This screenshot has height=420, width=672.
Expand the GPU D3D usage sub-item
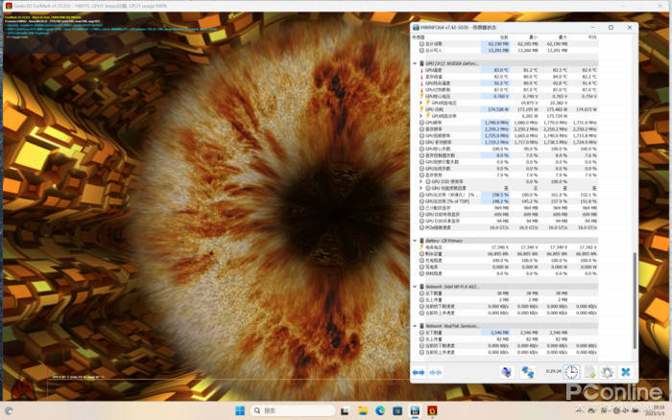point(423,180)
